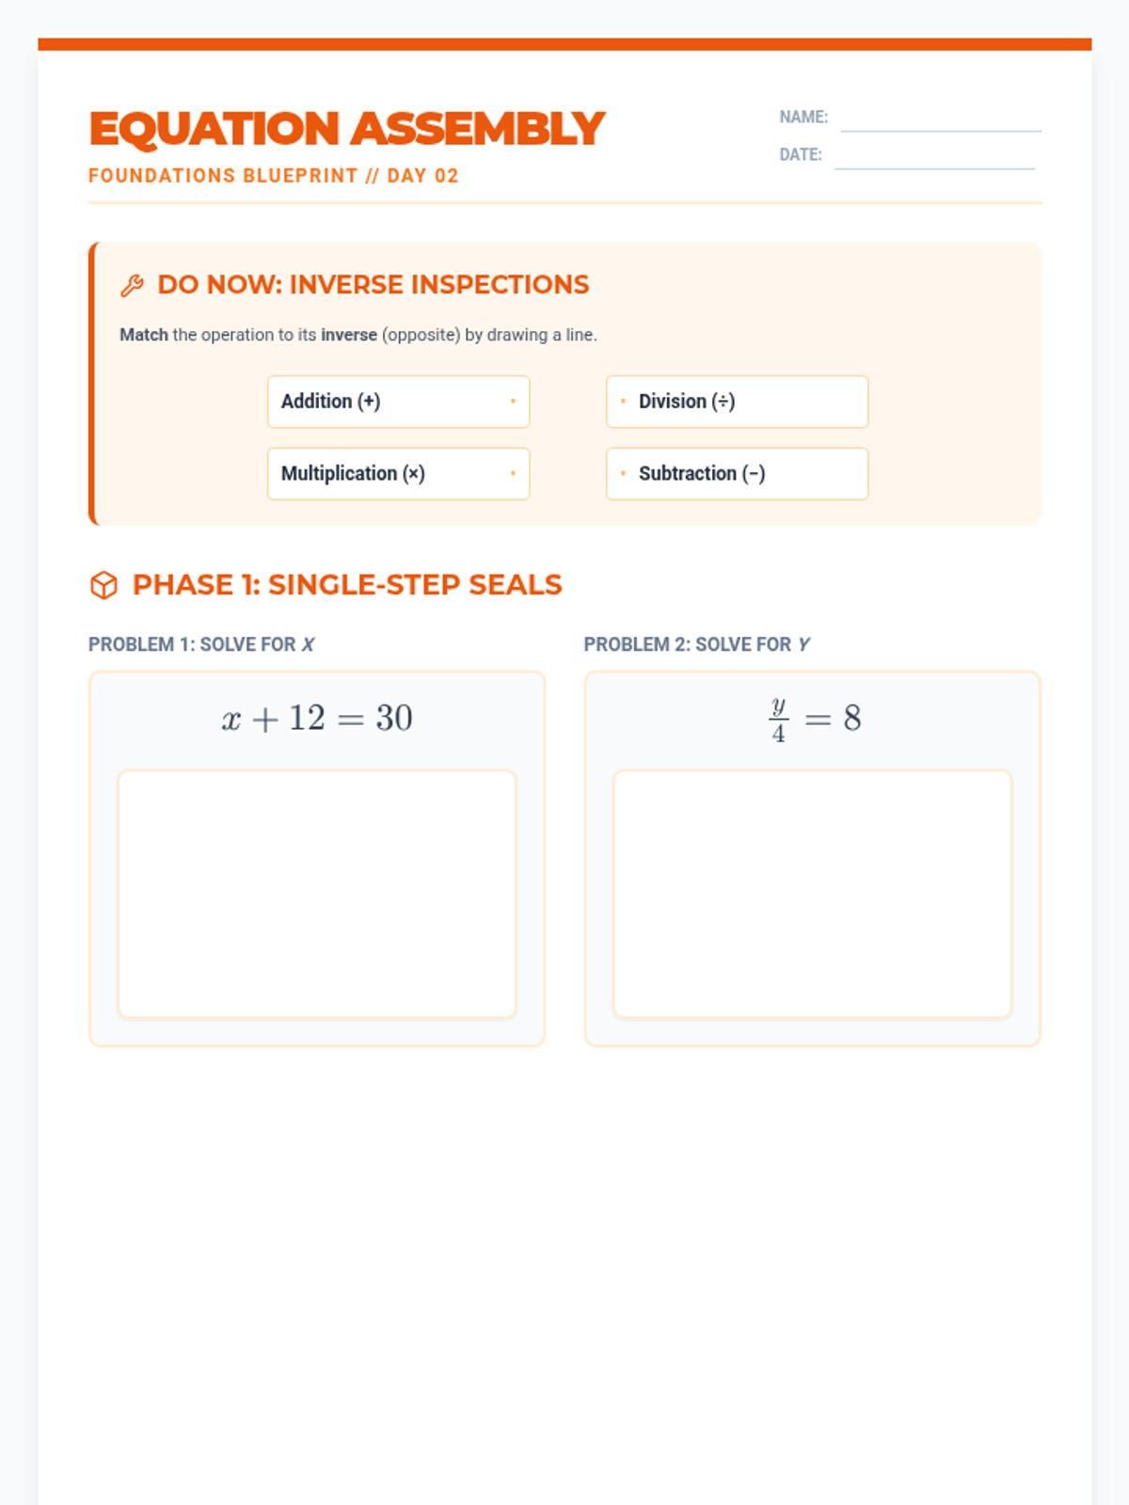Click the cube icon beside Phase 1
The image size is (1129, 1505).
(103, 585)
